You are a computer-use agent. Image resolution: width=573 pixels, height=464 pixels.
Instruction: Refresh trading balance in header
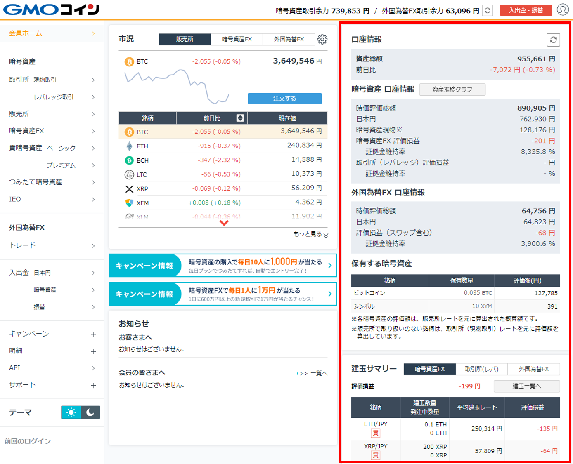coord(488,10)
